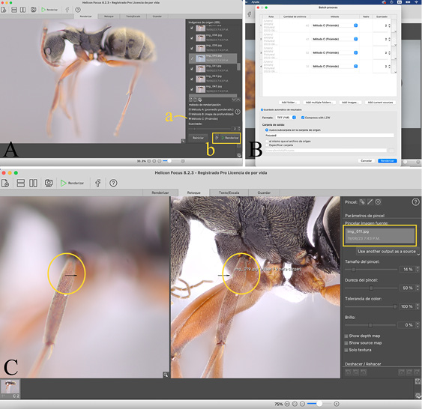422x409 pixels.
Task: Uncheck img_038.jpg in source image list
Action: point(192,38)
